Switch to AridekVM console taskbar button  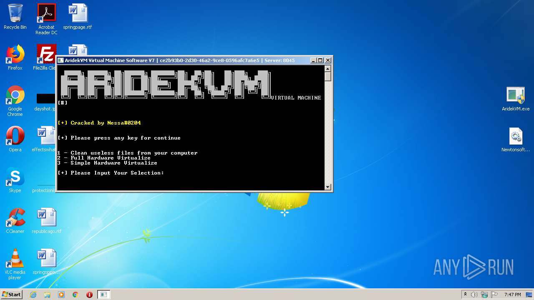tap(104, 295)
